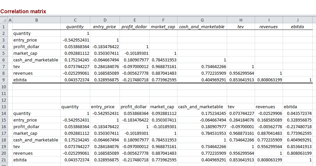Click italic entry_price header in row 1
The width and height of the screenshot is (316, 166).
click(105, 27)
